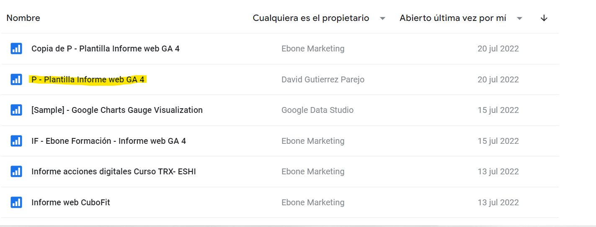
Task: Open 'IF - Ebone Formación - Informe web GA 4'
Action: pyautogui.click(x=108, y=141)
